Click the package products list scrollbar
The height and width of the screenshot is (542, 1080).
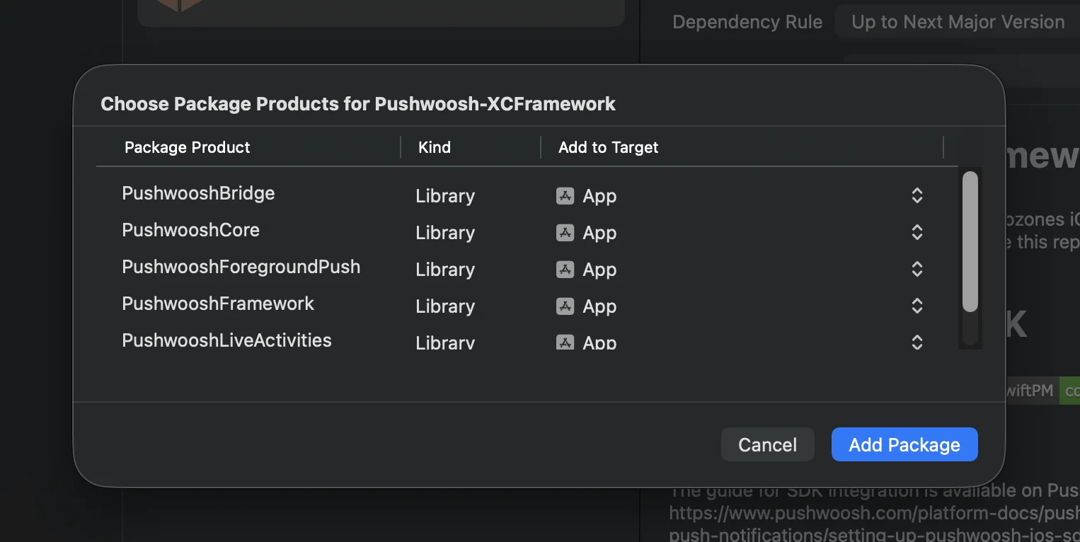click(970, 241)
